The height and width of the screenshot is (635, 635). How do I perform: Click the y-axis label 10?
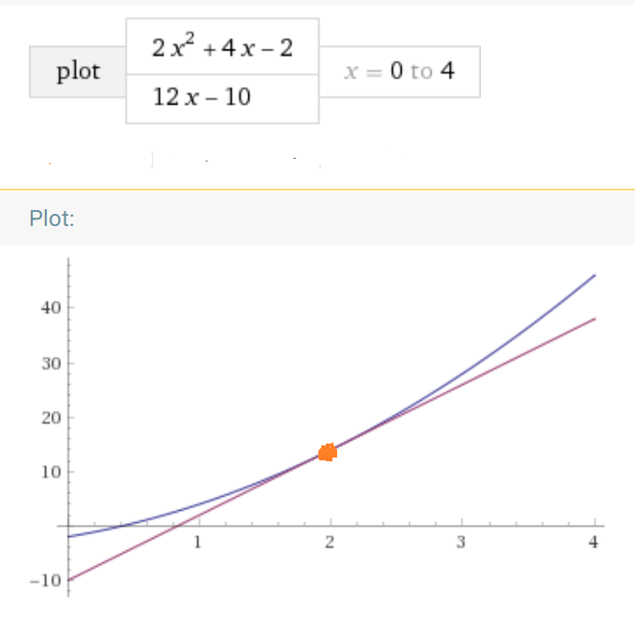pyautogui.click(x=51, y=472)
